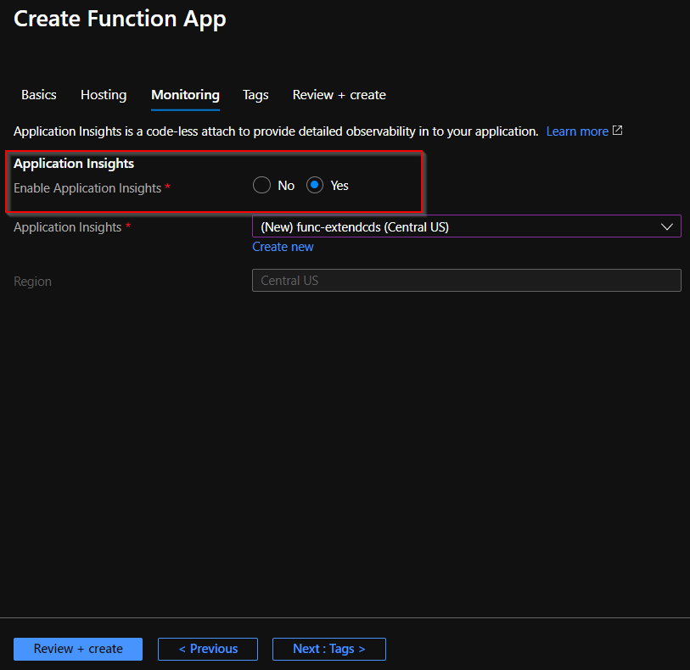Click the Create new link
This screenshot has width=690, height=670.
click(283, 247)
